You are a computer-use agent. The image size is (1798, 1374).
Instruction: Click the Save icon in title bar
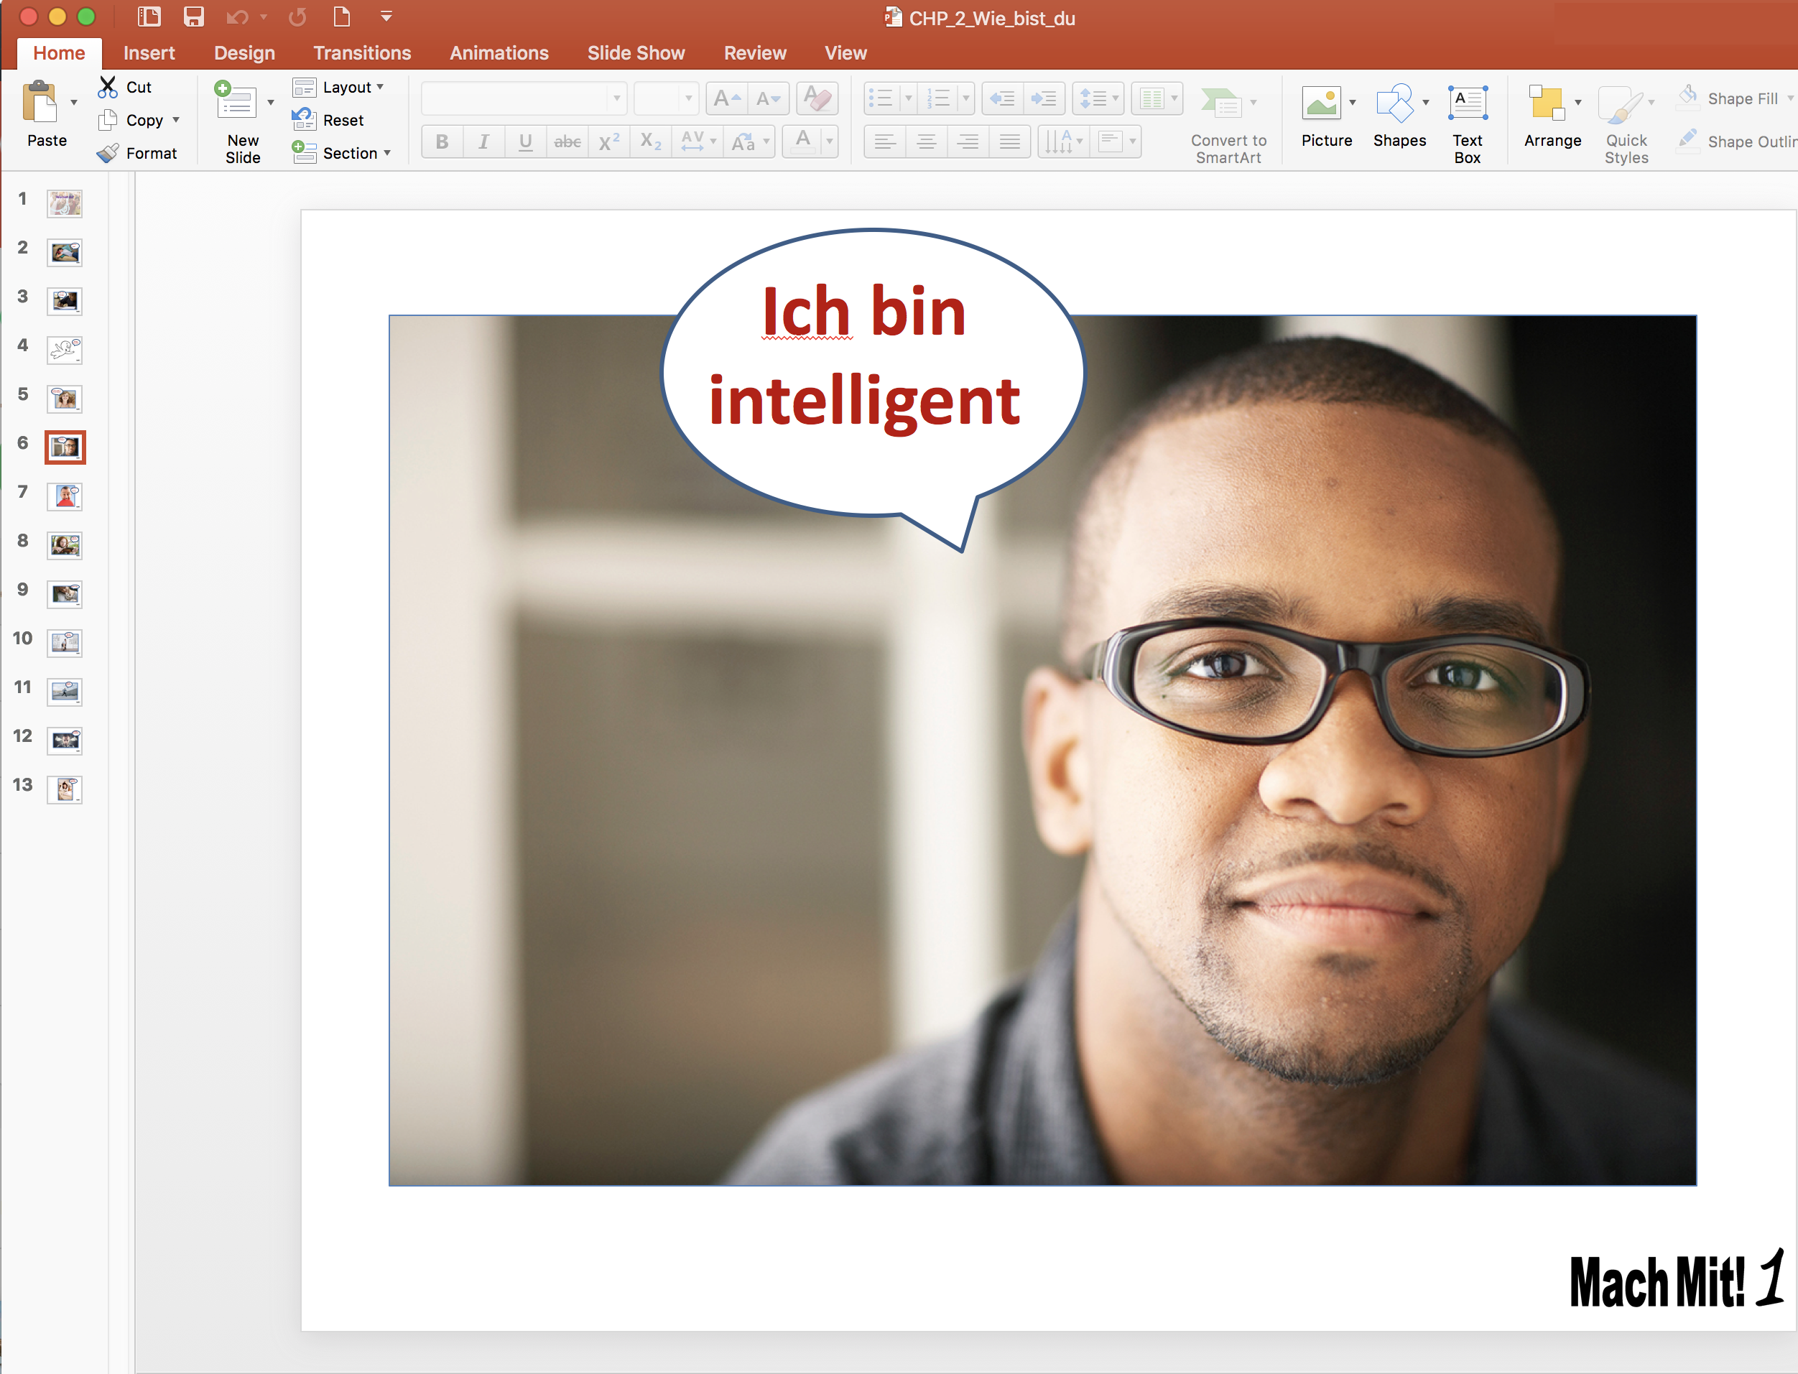(194, 17)
